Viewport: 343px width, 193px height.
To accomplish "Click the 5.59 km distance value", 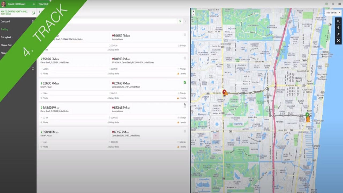I will (x=46, y=69).
